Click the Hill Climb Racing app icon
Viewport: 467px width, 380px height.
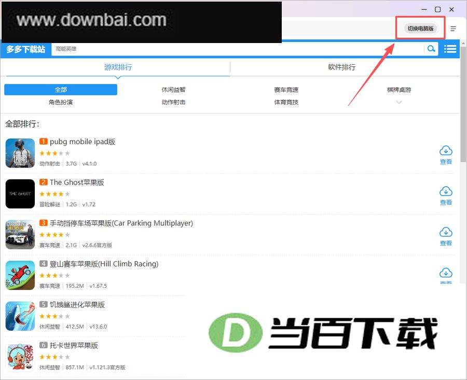click(x=20, y=275)
